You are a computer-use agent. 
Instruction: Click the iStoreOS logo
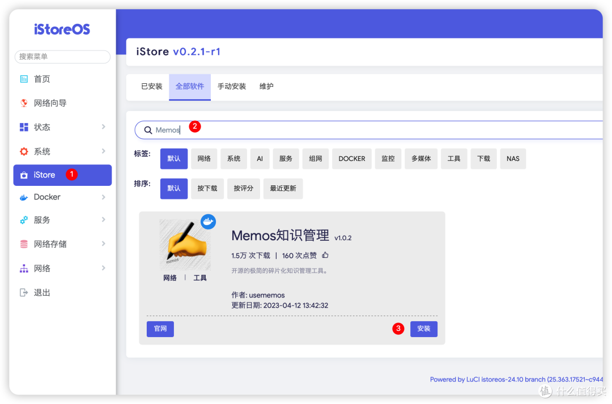62,29
